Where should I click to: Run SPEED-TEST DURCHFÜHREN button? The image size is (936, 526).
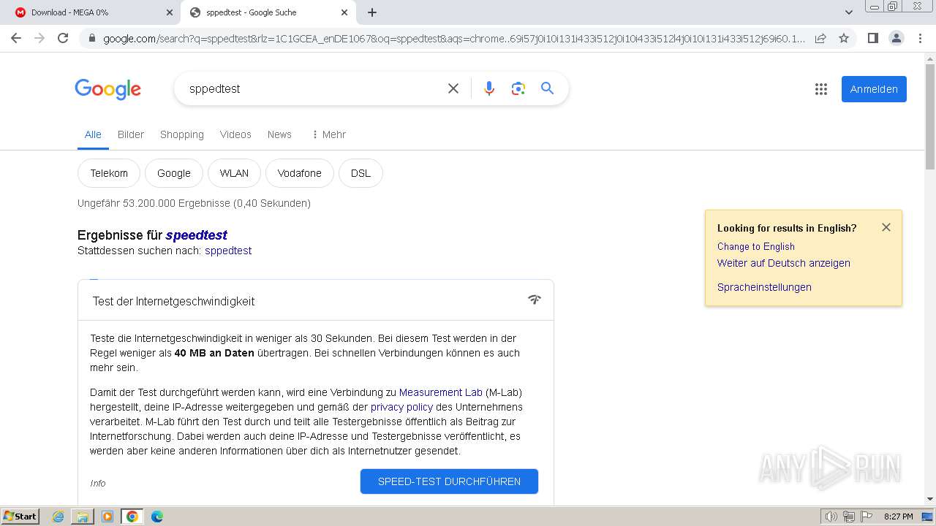coord(449,481)
